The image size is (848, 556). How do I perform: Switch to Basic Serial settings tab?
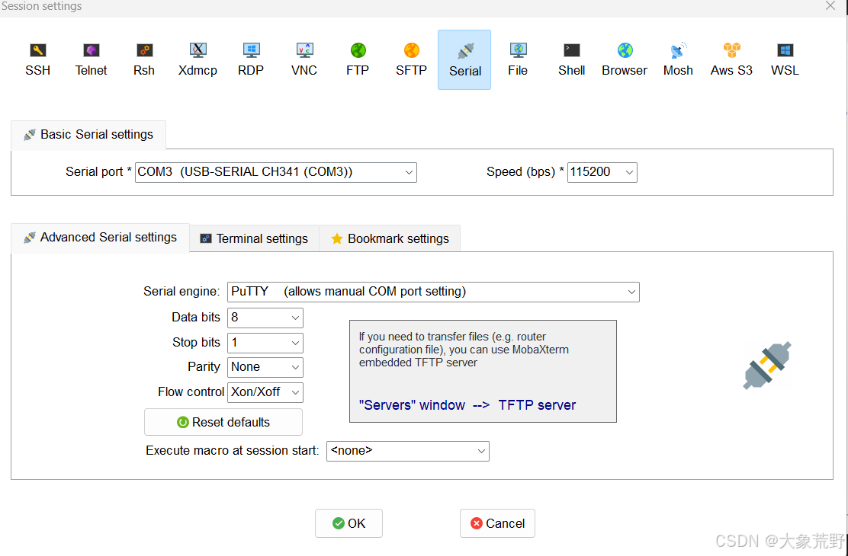pos(88,135)
